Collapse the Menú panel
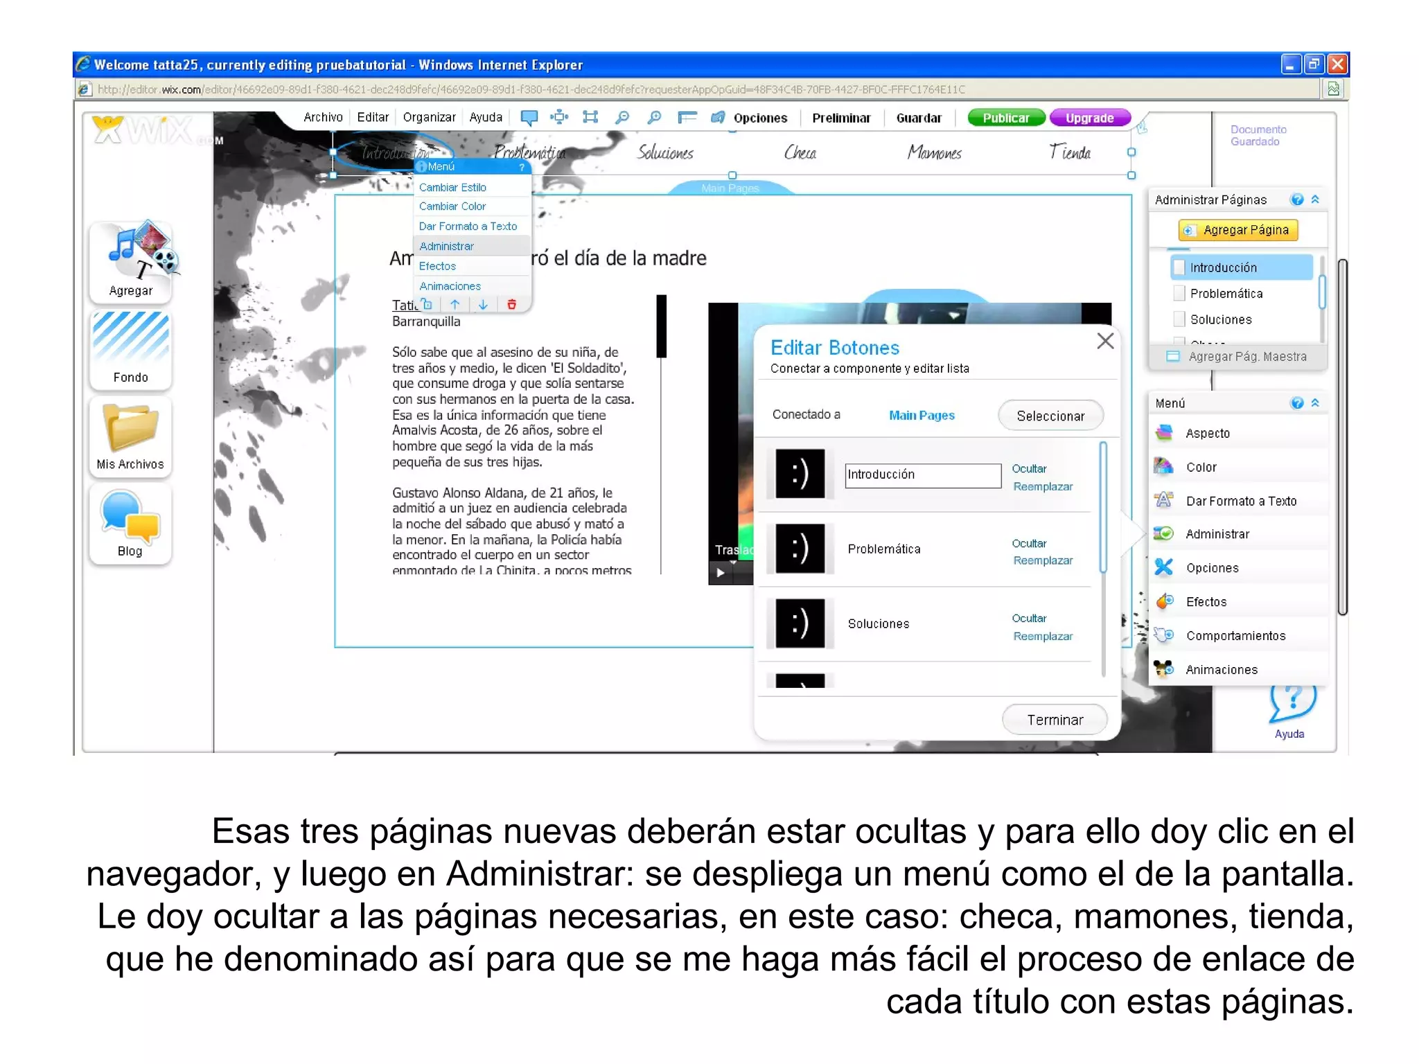1419x1064 pixels. (x=1315, y=403)
